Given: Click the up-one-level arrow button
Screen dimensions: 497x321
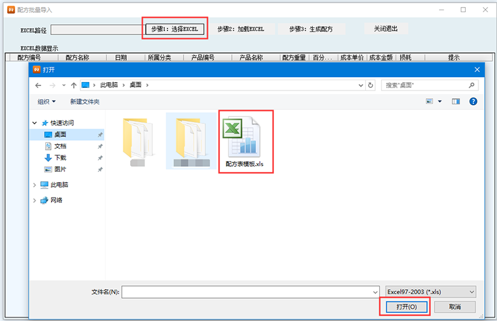Looking at the screenshot, I should [x=73, y=85].
